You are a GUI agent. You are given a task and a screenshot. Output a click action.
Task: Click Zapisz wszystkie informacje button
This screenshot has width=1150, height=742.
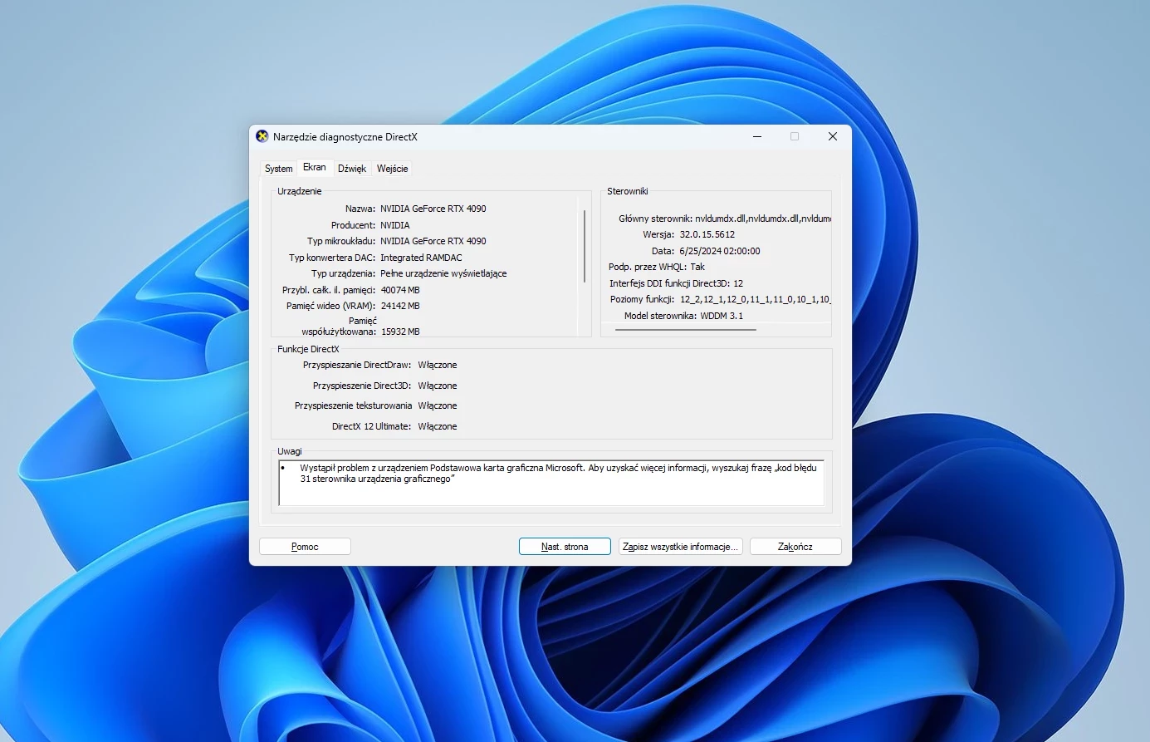[681, 547]
